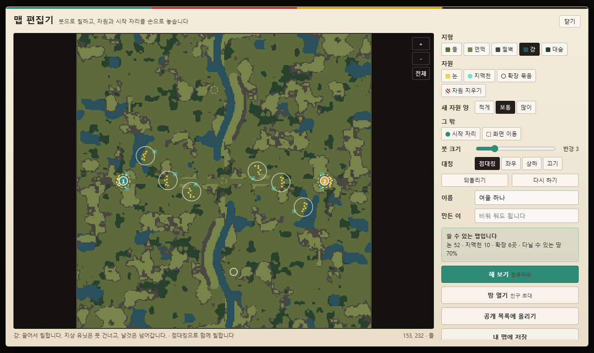Click the 만든 이 author input field
The height and width of the screenshot is (353, 594).
pyautogui.click(x=526, y=216)
